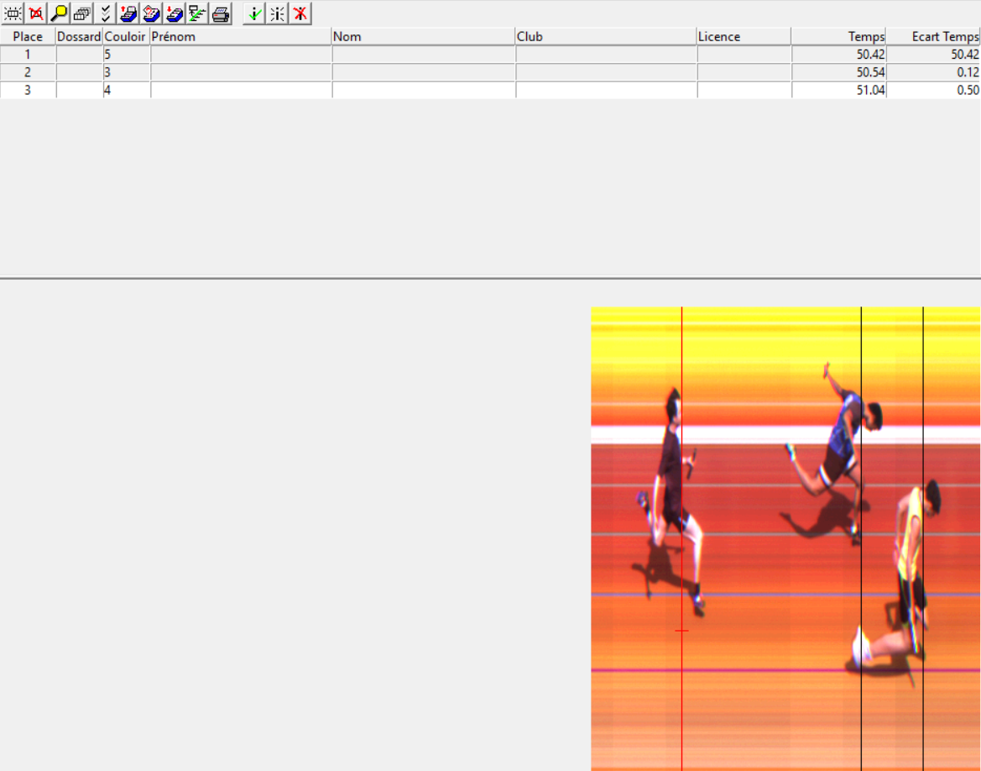This screenshot has height=771, width=981.
Task: Click the Ecart Temps column header
Action: click(x=933, y=36)
